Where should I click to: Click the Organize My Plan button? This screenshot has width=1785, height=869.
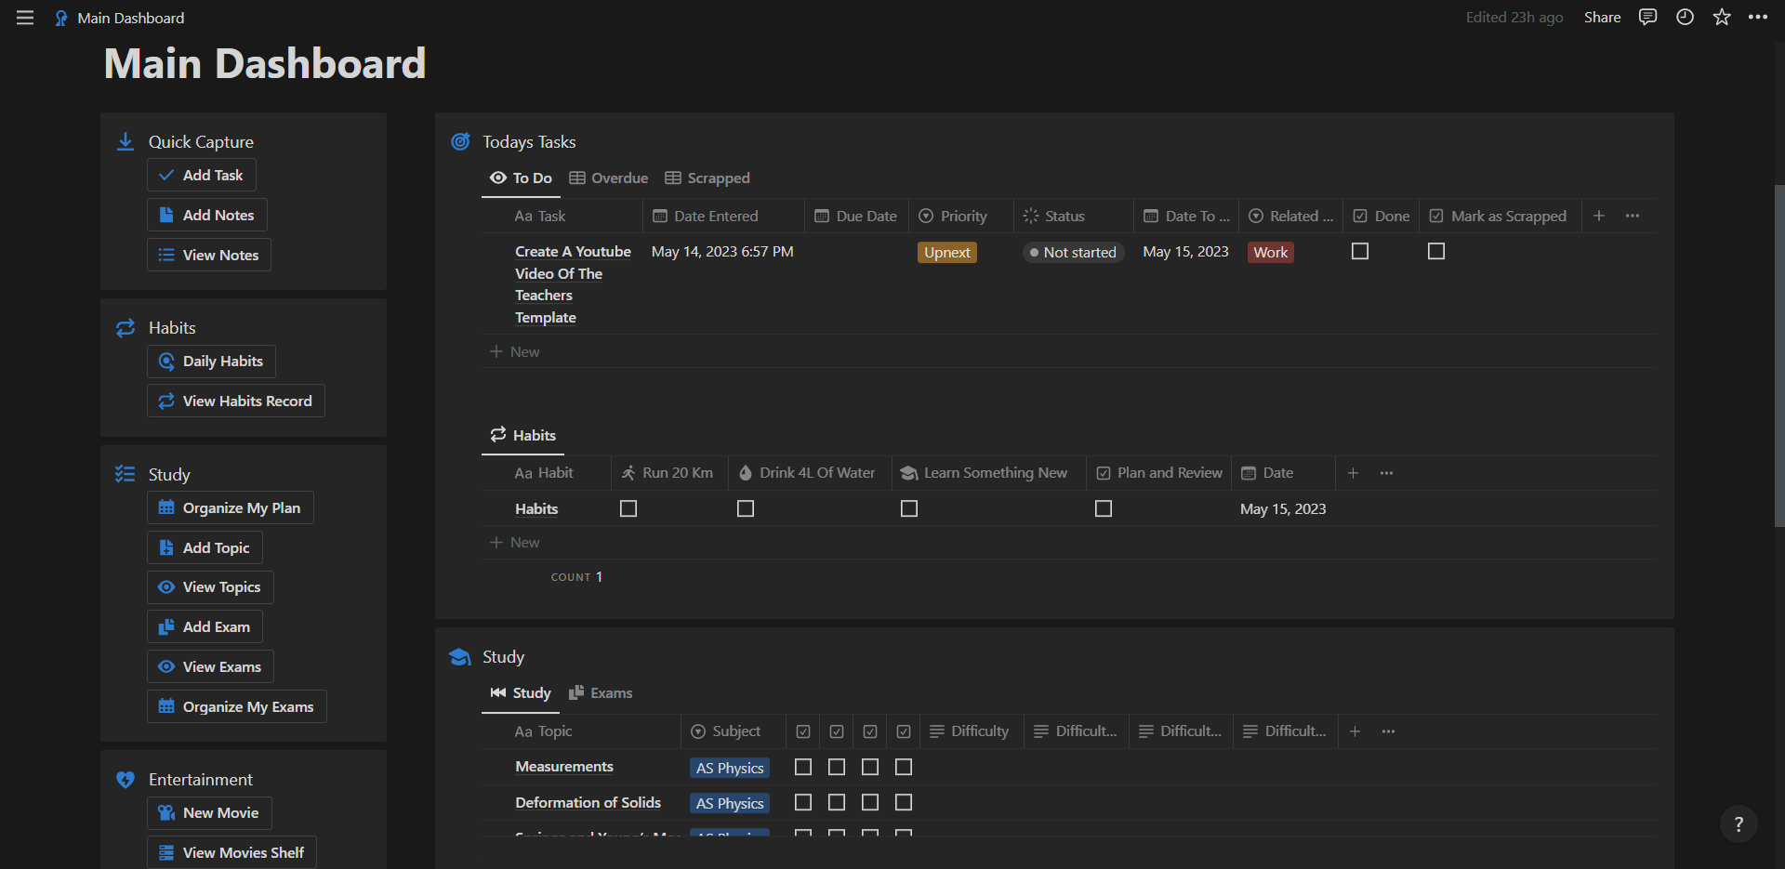click(x=231, y=507)
